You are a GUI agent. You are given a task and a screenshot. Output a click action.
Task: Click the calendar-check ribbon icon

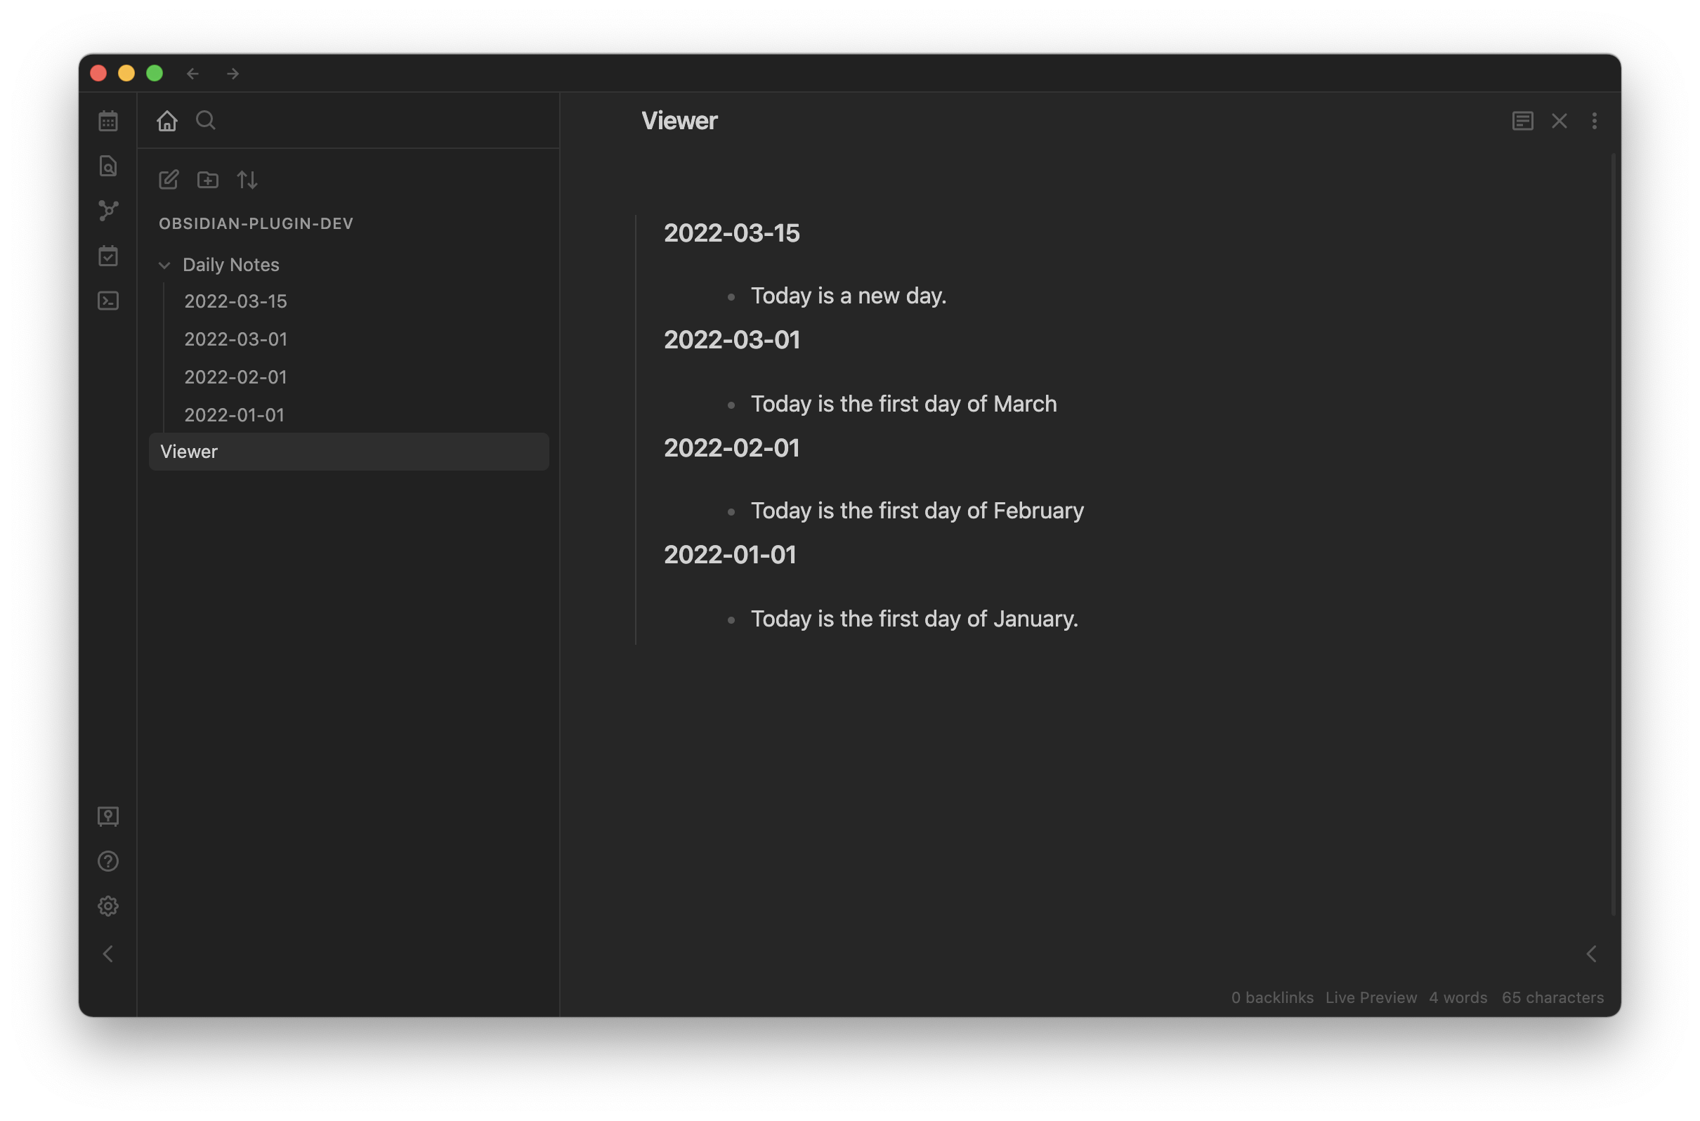[x=108, y=256]
